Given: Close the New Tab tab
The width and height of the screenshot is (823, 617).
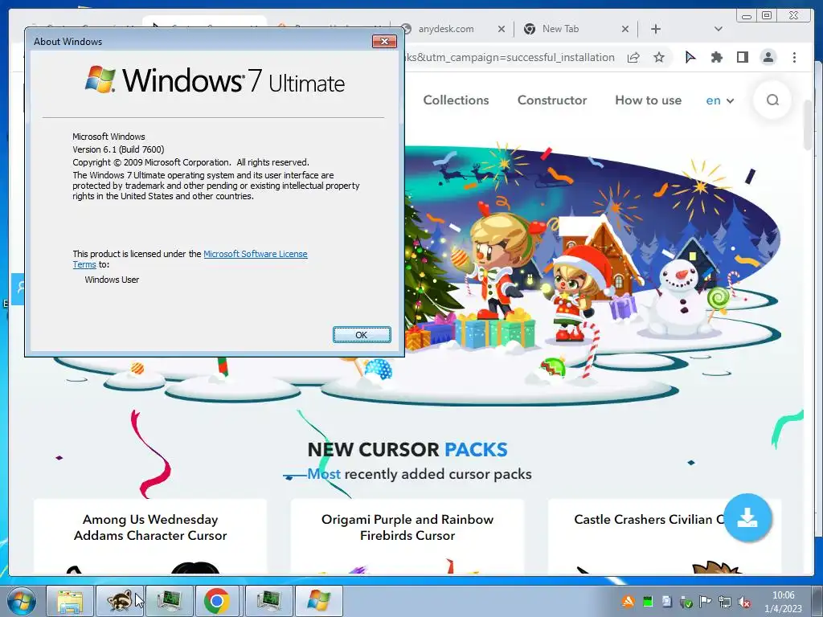Looking at the screenshot, I should [625, 30].
